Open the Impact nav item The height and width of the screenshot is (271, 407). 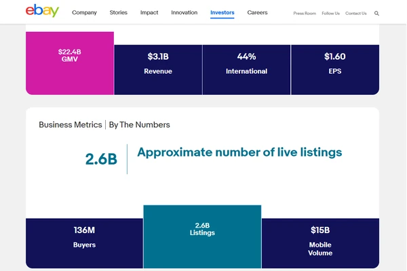tap(149, 12)
